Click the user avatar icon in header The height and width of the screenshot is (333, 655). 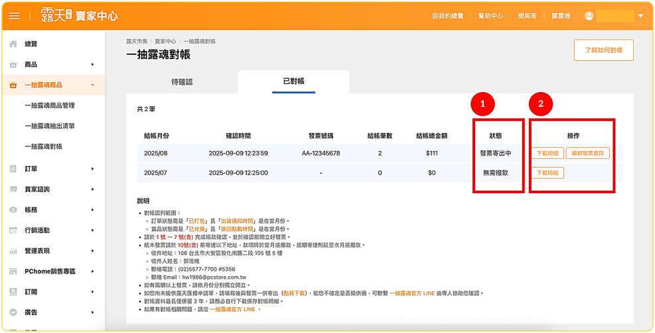click(589, 16)
